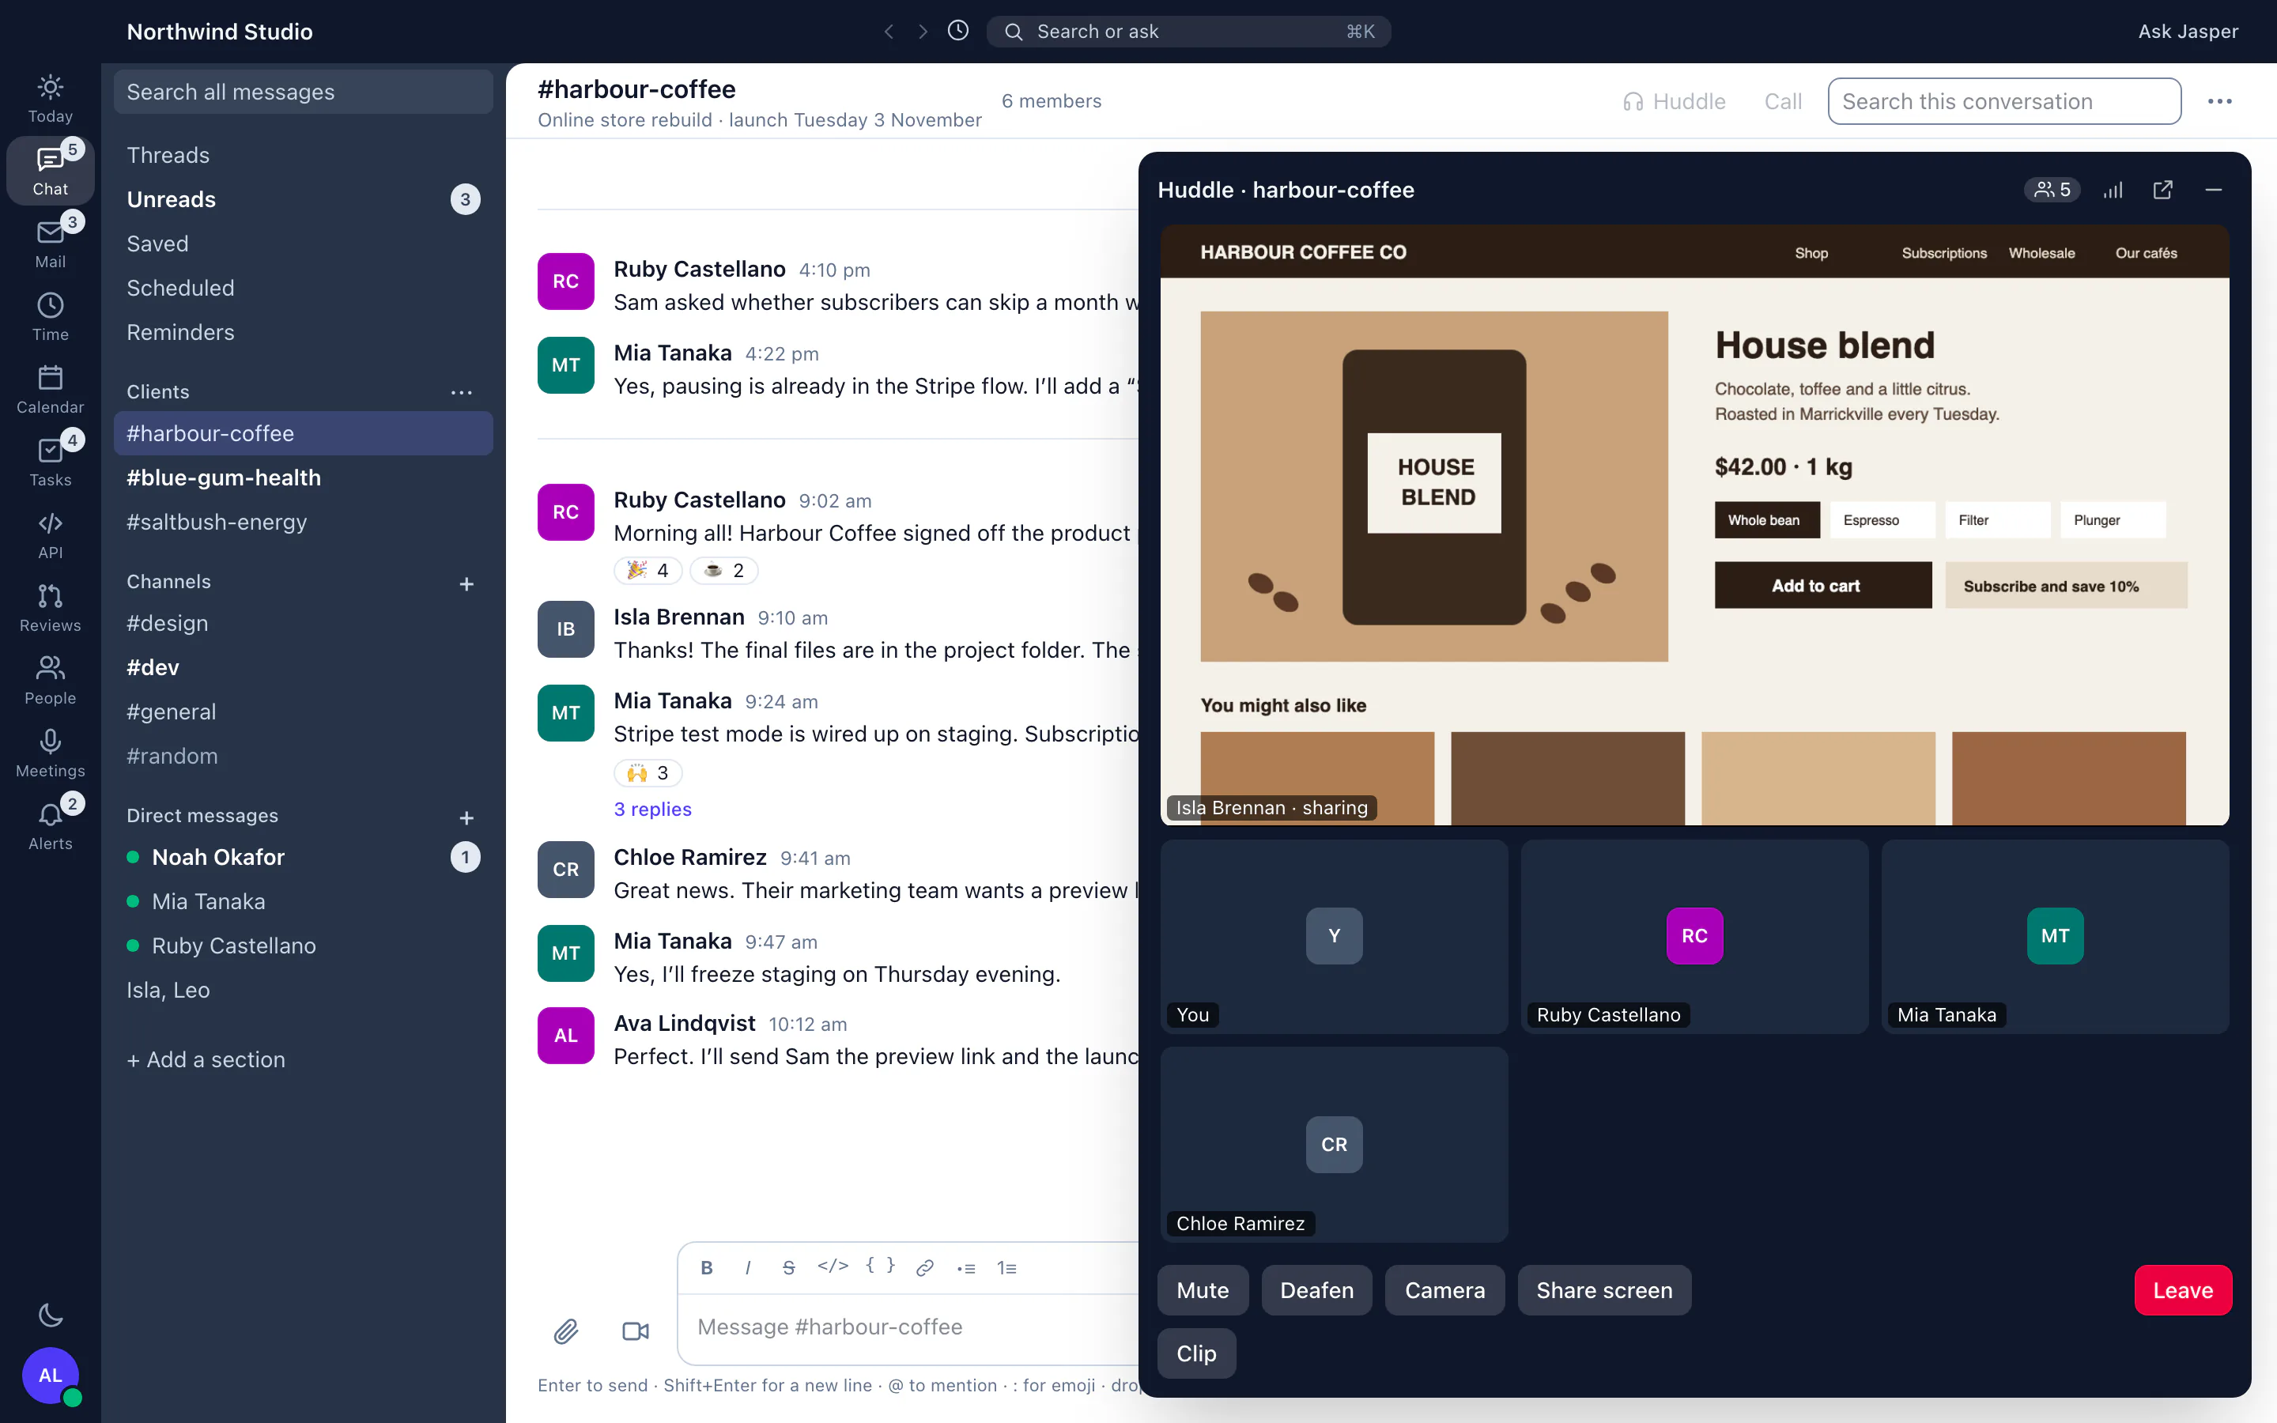Image resolution: width=2277 pixels, height=1423 pixels.
Task: Click the Message #harbour-coffee input
Action: pos(908,1327)
